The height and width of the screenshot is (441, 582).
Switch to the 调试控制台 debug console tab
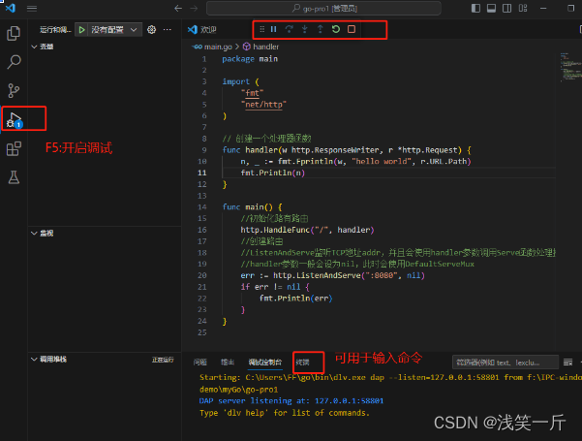265,362
